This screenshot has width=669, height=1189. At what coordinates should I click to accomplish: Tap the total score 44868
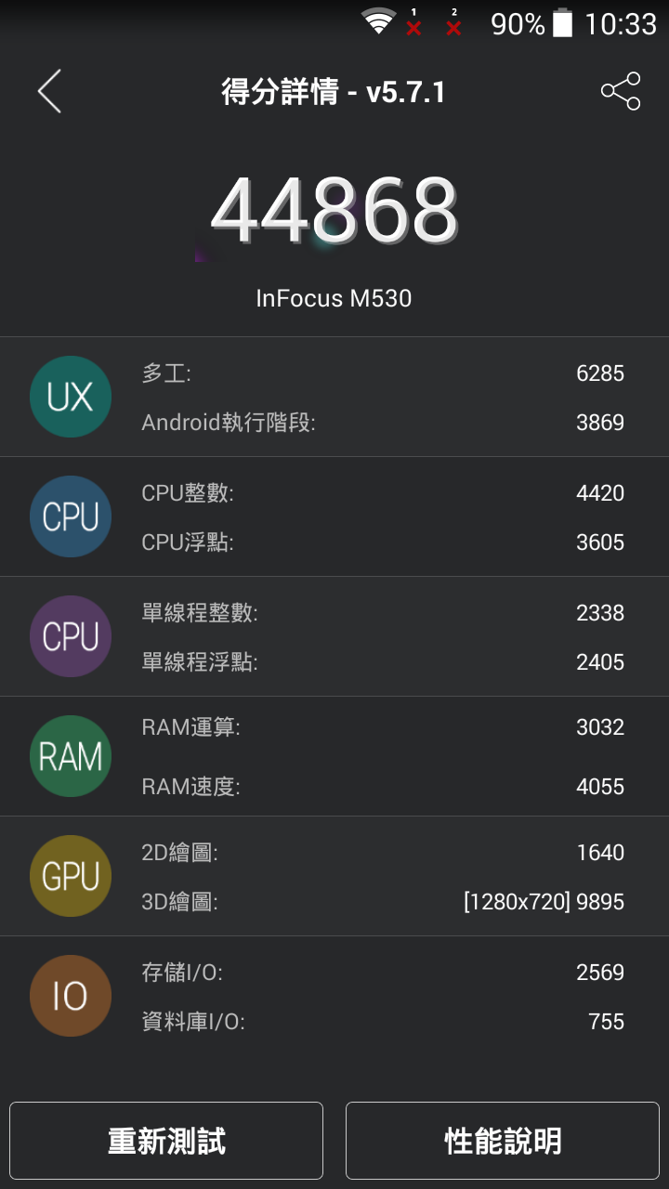[x=334, y=210]
